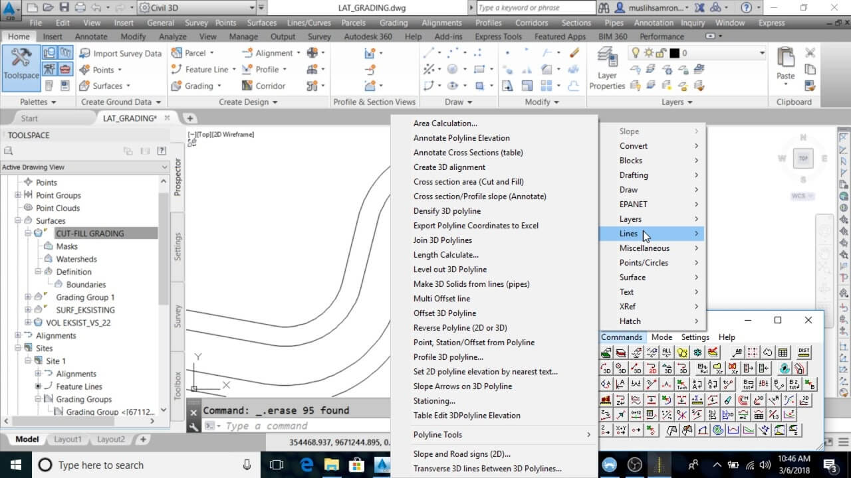Select Watersheds in the Prospector tree
Image resolution: width=851 pixels, height=478 pixels.
tap(76, 259)
